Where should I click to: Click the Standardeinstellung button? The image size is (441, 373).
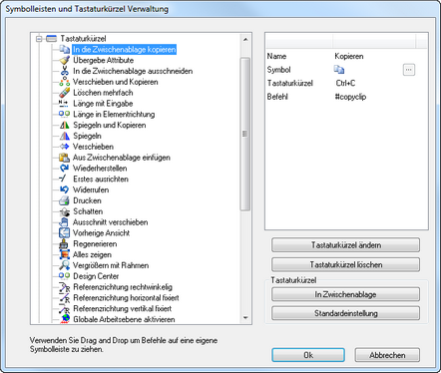click(345, 313)
